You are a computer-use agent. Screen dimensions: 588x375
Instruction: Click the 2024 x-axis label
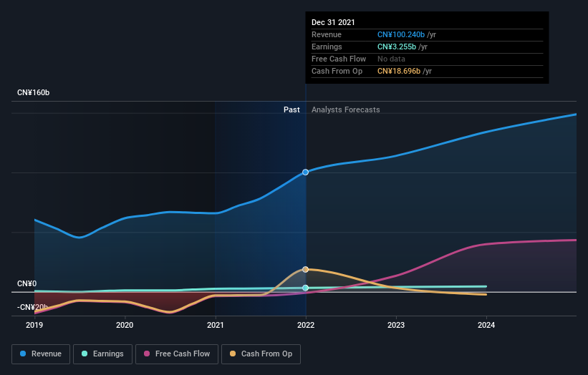pos(486,325)
